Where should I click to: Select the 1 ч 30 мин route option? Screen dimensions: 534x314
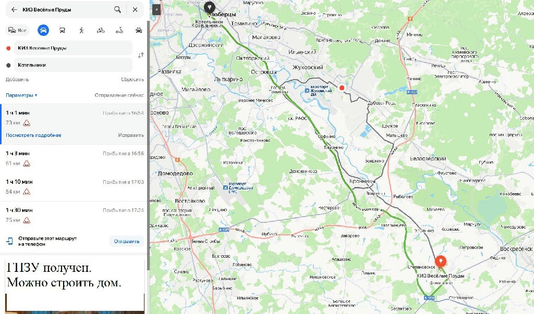pos(74,215)
